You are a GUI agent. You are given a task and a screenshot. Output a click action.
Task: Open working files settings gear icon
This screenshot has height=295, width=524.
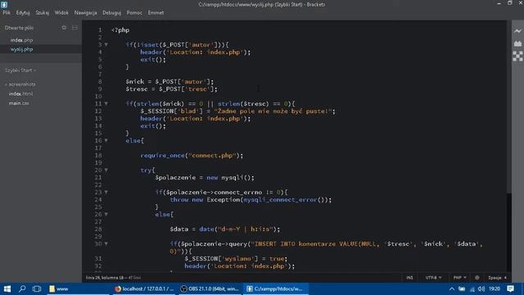coord(64,28)
